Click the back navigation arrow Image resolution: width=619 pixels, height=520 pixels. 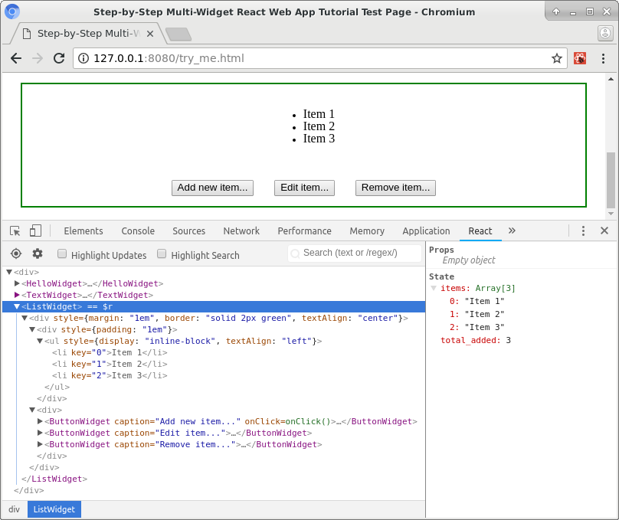(16, 58)
